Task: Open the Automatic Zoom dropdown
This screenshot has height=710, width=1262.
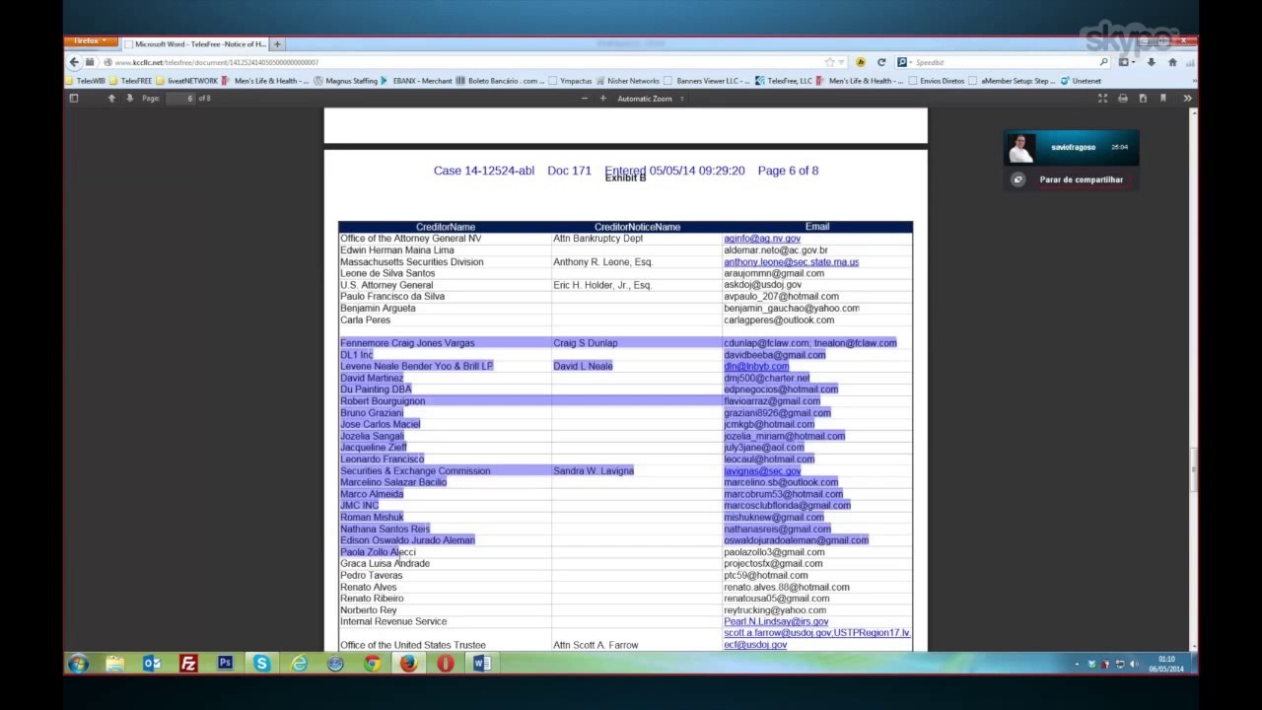Action: (651, 99)
